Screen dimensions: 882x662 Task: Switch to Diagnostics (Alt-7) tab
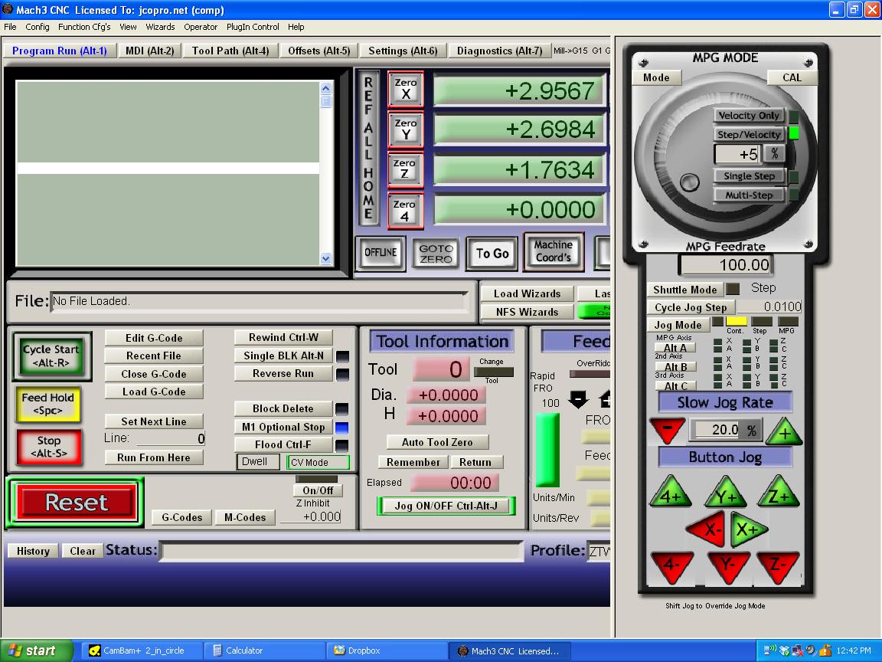pos(499,51)
